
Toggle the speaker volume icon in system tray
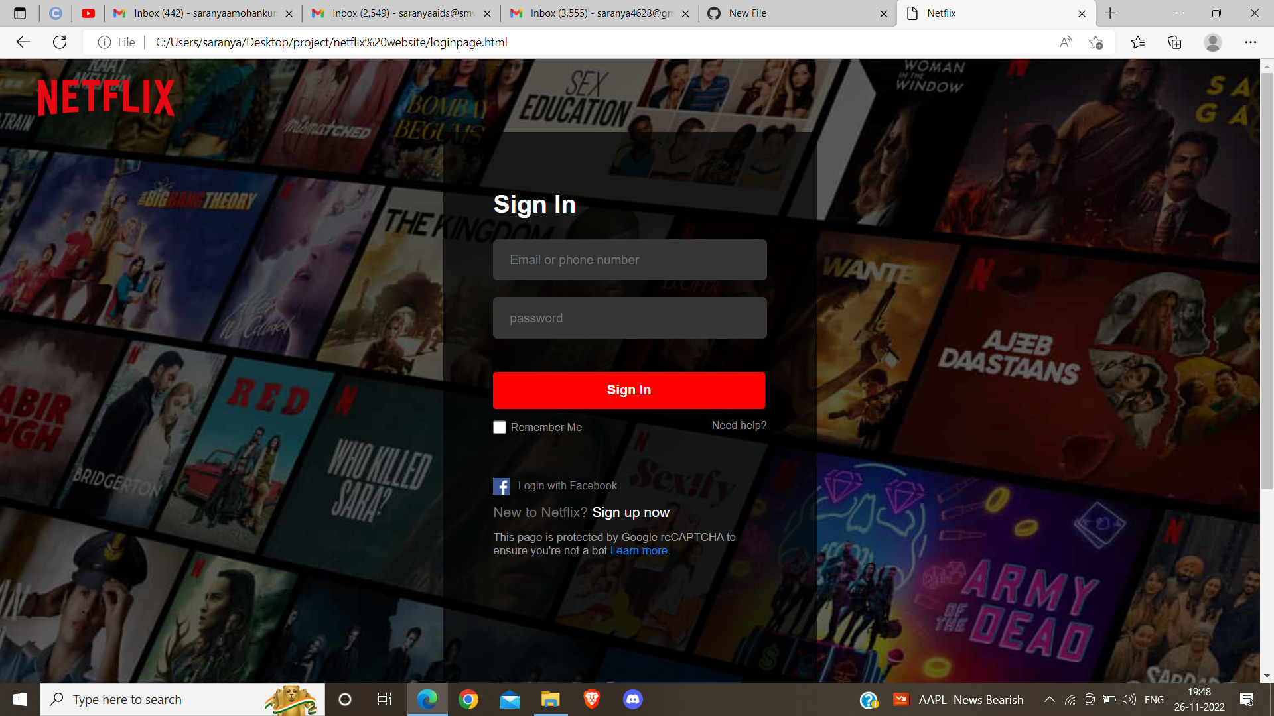[1129, 699]
